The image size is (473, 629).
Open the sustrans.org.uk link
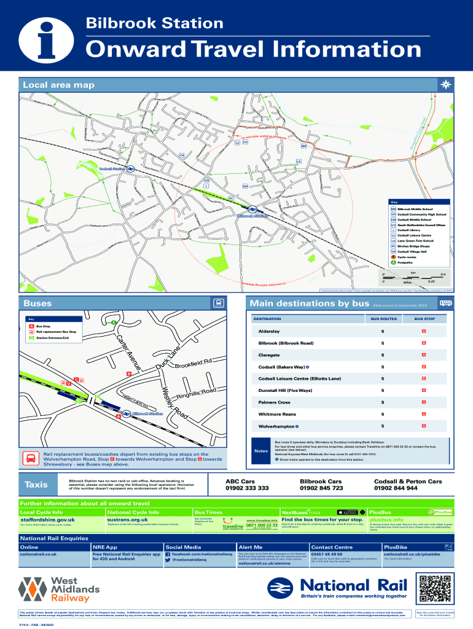tap(128, 520)
